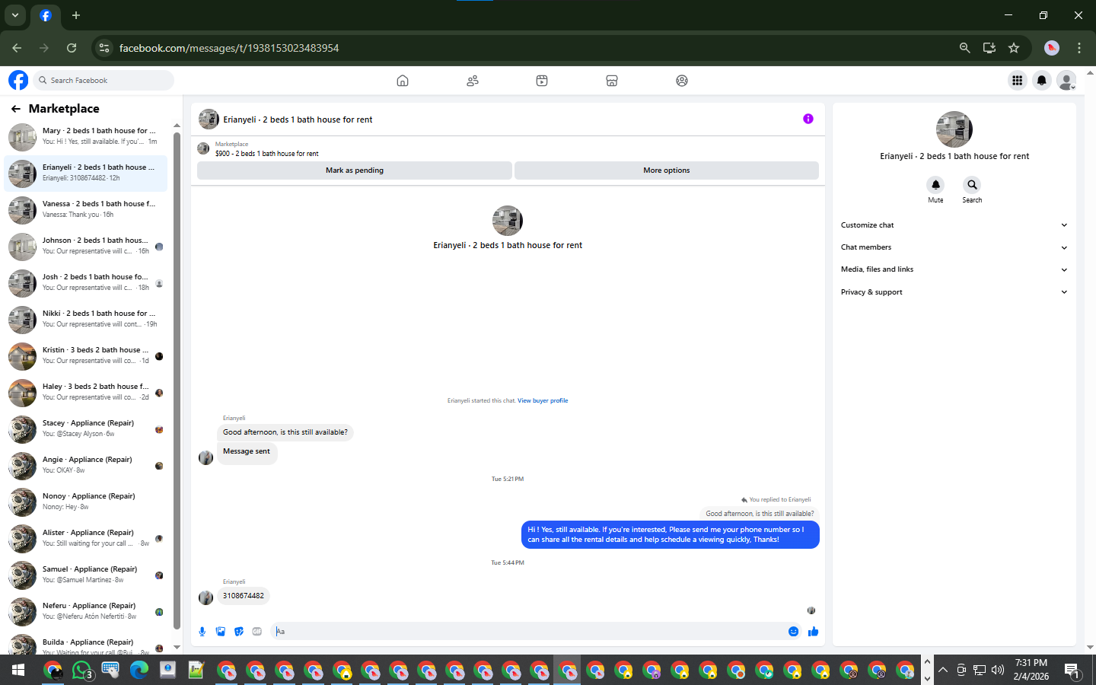1096x685 pixels.
Task: Open Samuel Appliance Repair conversation
Action: click(x=85, y=575)
